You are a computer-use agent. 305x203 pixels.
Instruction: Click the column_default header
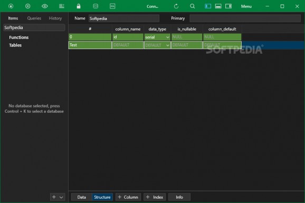[222, 29]
